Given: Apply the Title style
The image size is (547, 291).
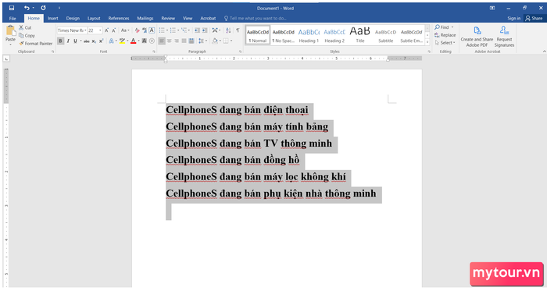Looking at the screenshot, I should click(x=360, y=35).
